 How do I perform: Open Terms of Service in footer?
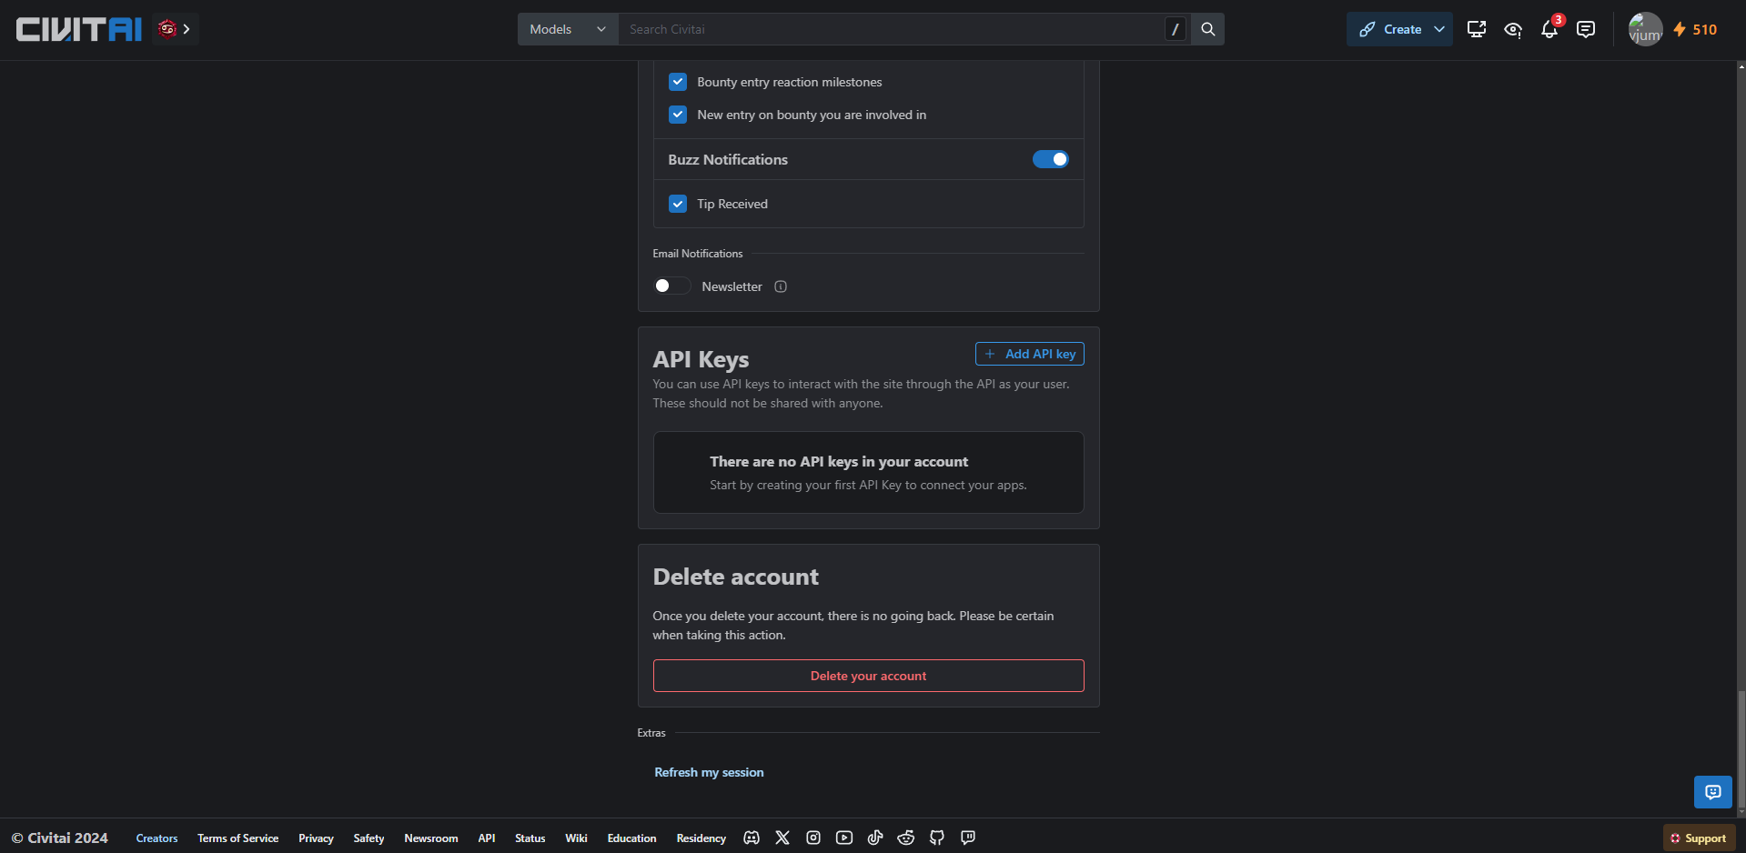(x=237, y=838)
